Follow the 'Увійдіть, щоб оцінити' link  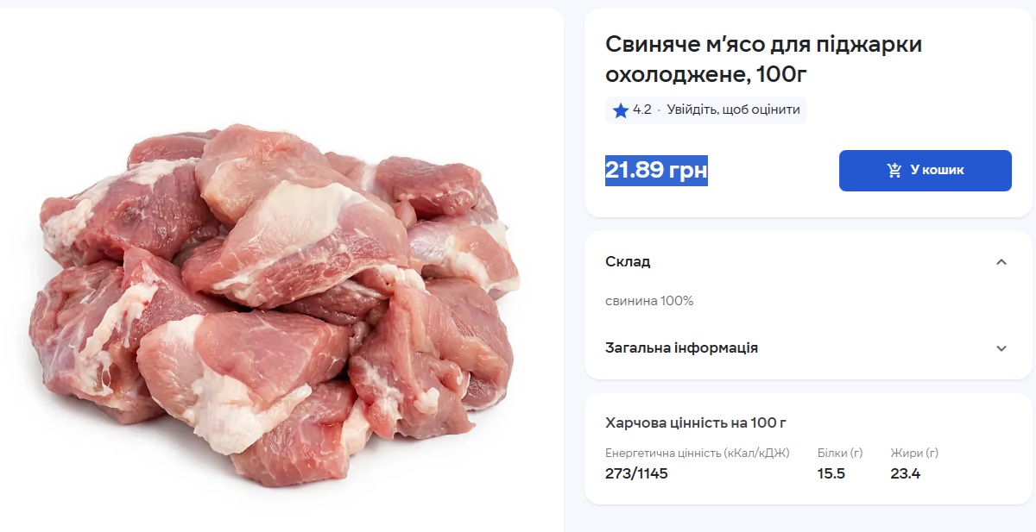[733, 110]
